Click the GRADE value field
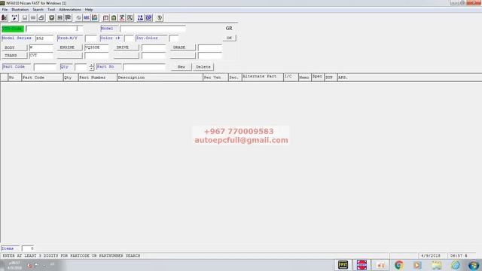 210,47
